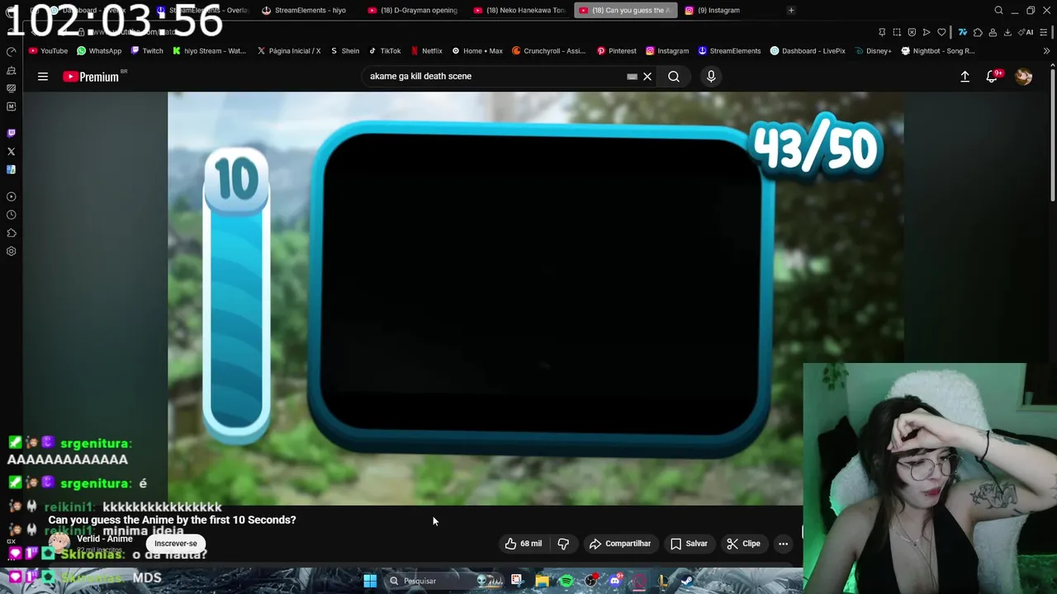This screenshot has height=594, width=1057.
Task: Open YouTube notifications bell
Action: (993, 76)
